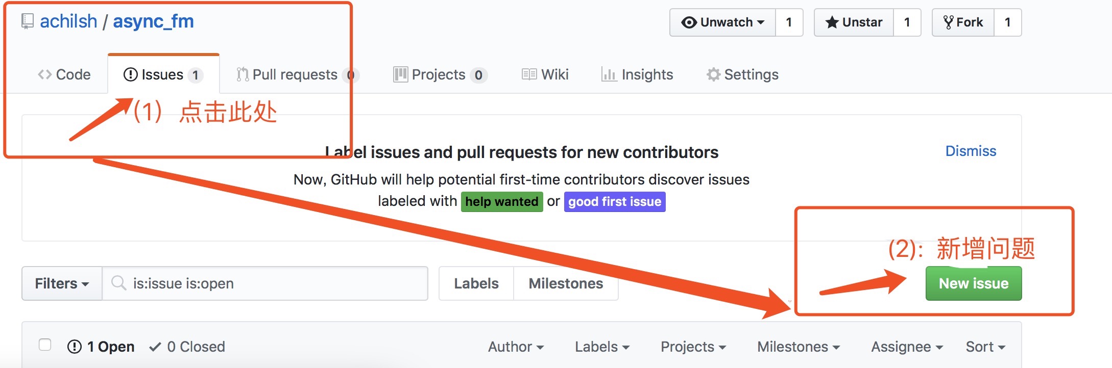Click the Unwatch eye button
1112x368 pixels.
point(722,22)
